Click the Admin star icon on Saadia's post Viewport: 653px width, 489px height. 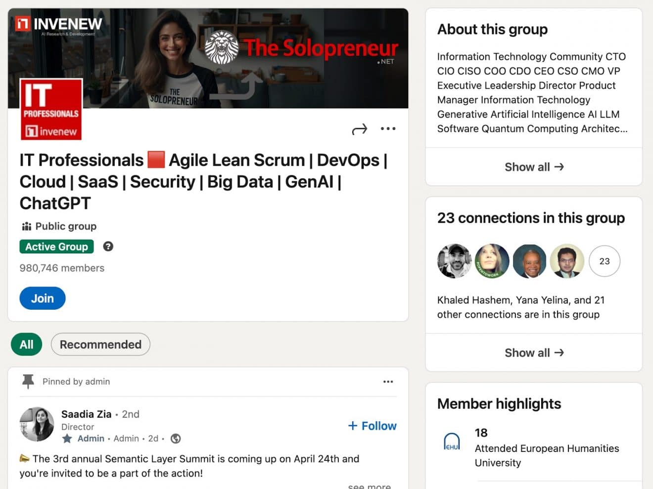point(67,439)
